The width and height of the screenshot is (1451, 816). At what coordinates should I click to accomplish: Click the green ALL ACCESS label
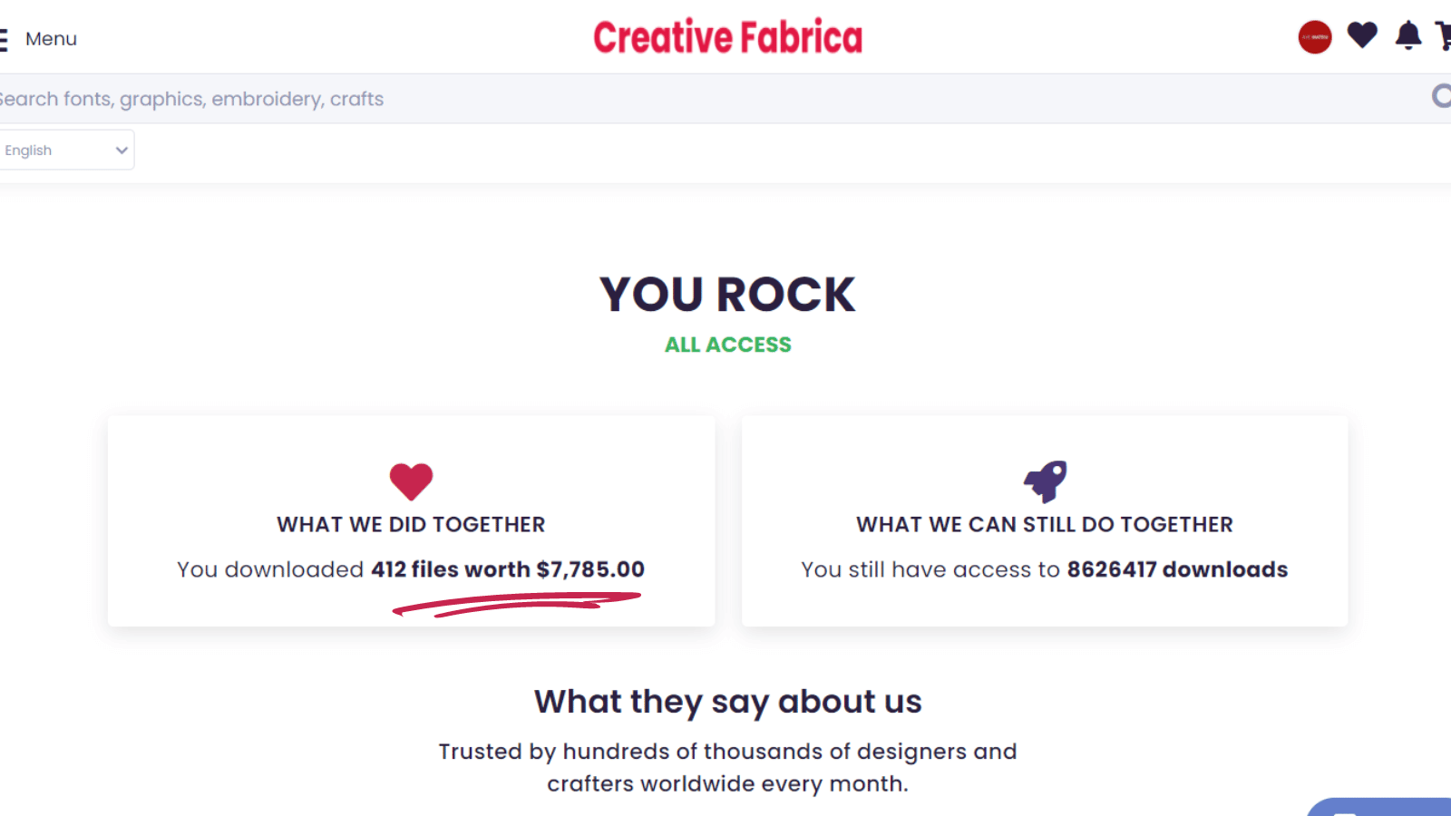tap(727, 345)
